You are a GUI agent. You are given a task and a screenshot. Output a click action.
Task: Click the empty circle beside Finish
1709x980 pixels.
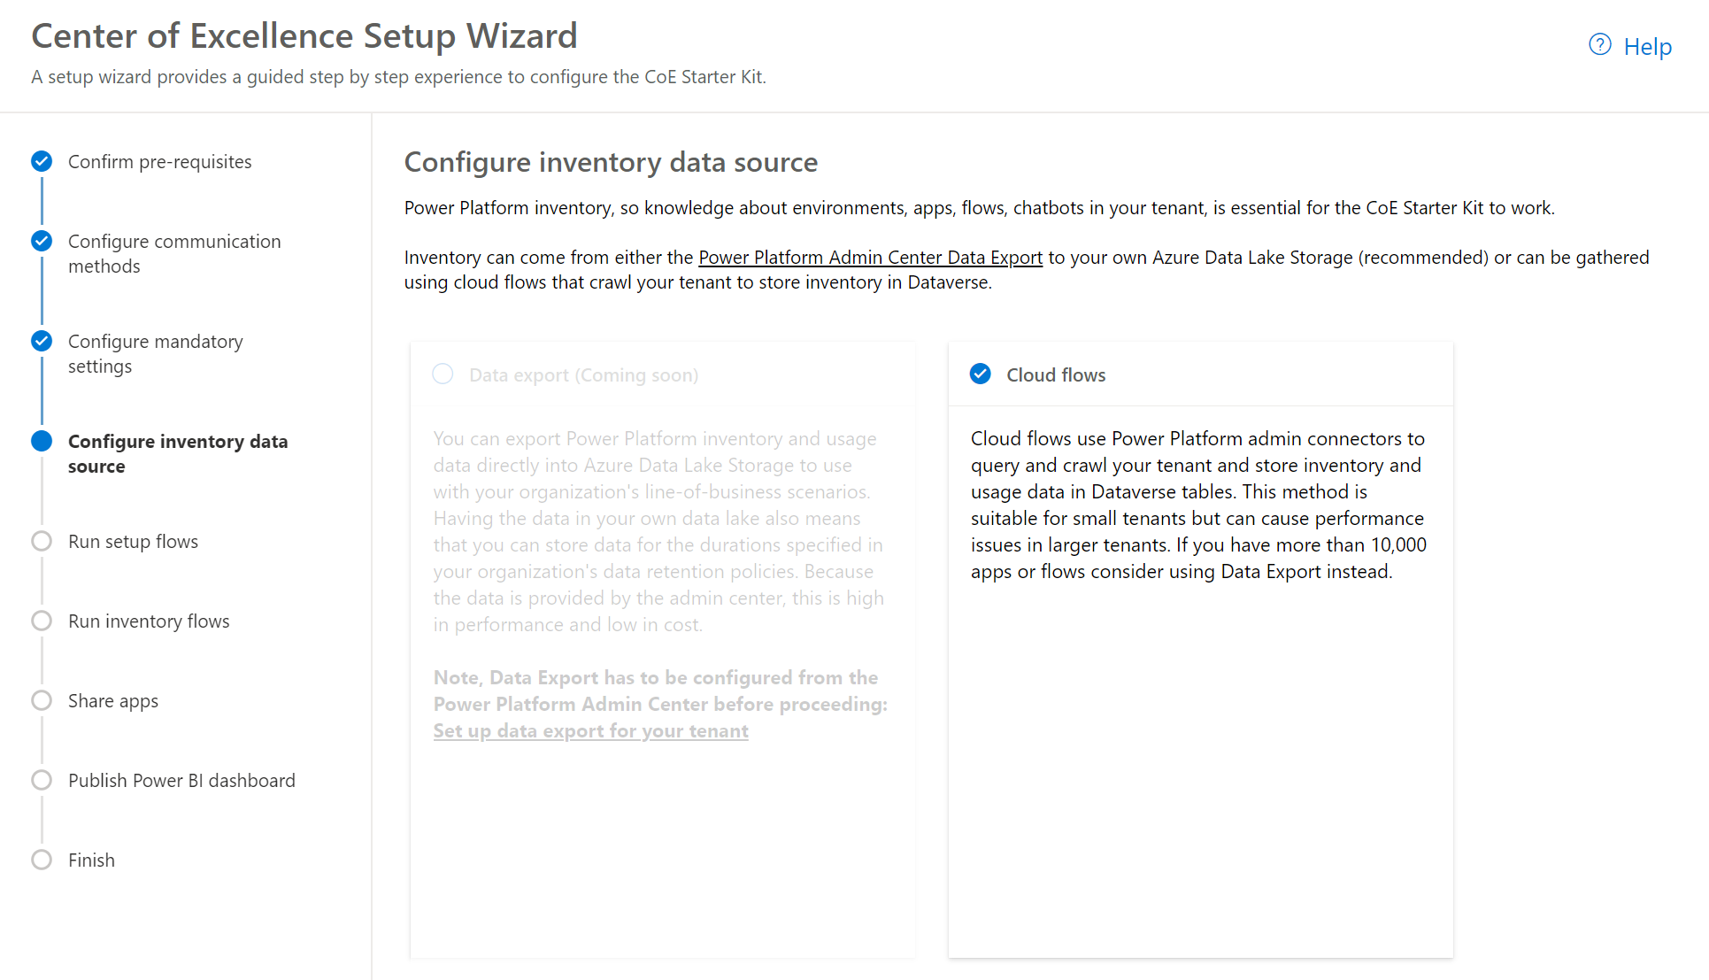pyautogui.click(x=41, y=859)
